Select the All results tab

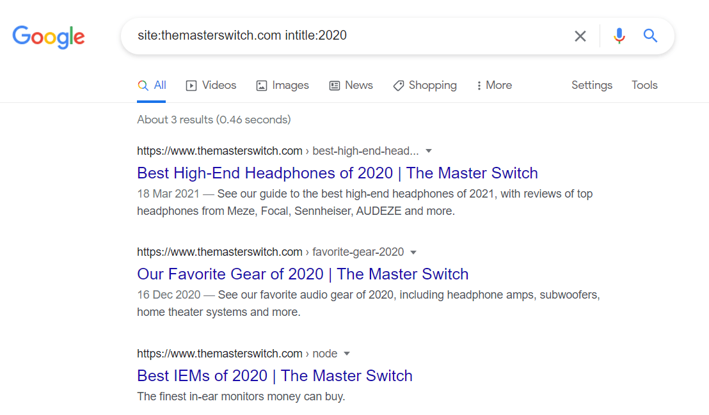click(x=152, y=85)
